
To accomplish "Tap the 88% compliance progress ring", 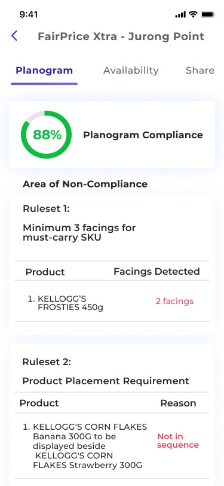I will (47, 135).
